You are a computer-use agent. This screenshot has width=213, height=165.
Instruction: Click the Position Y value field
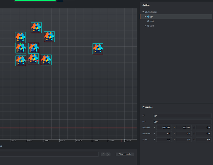tap(184, 128)
